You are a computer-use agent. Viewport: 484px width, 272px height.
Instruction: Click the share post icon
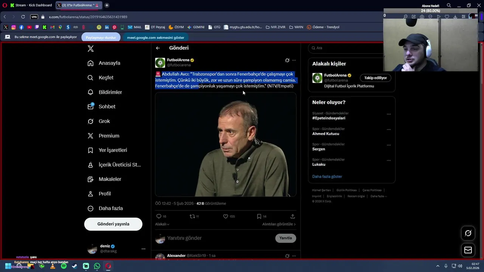[293, 216]
